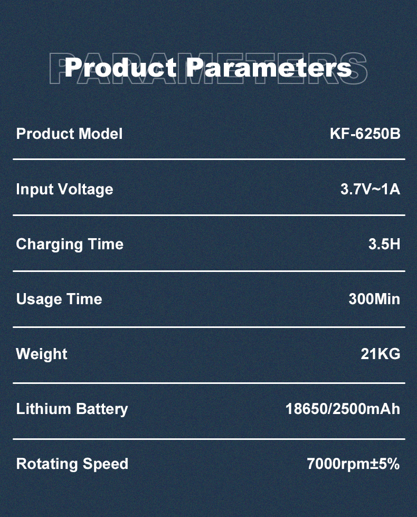The width and height of the screenshot is (417, 517).
Task: Click the outlined PARAMETERS background text
Action: click(x=208, y=69)
